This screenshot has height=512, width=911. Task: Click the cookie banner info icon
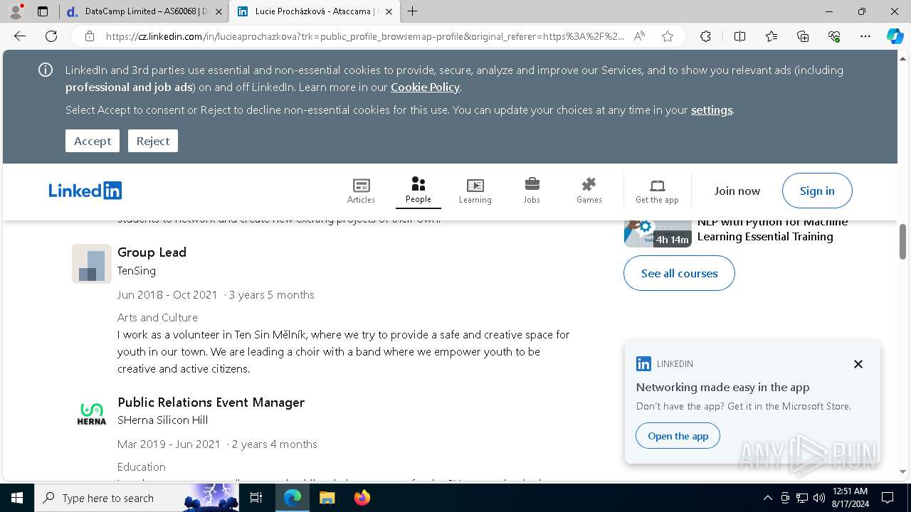click(x=46, y=70)
